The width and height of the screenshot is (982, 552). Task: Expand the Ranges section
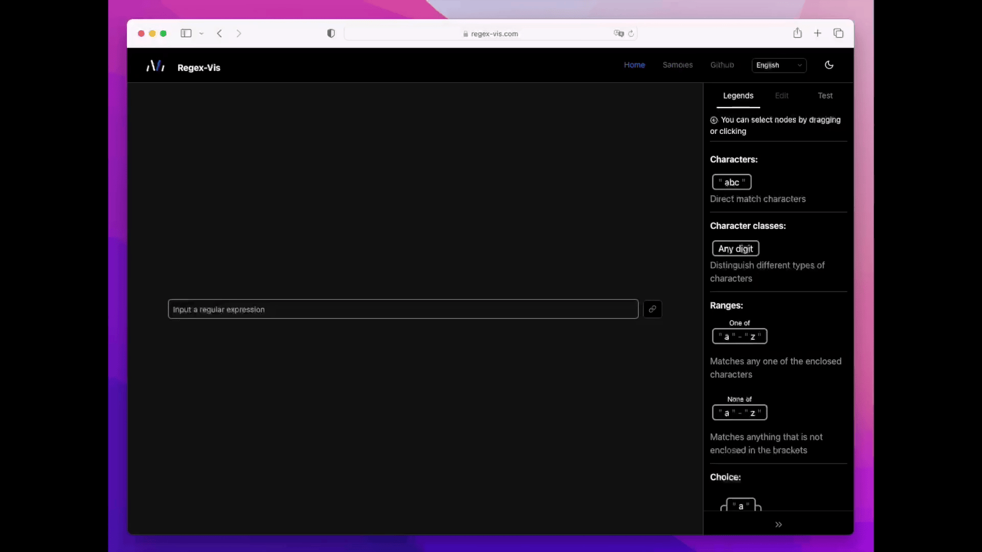(726, 306)
